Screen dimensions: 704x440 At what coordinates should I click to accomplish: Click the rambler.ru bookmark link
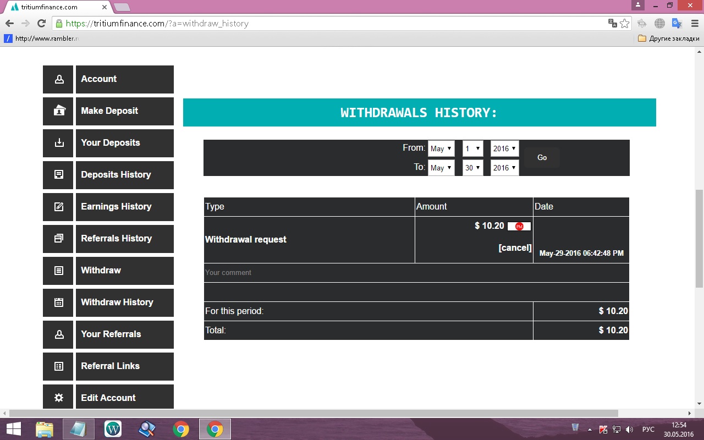click(x=42, y=38)
